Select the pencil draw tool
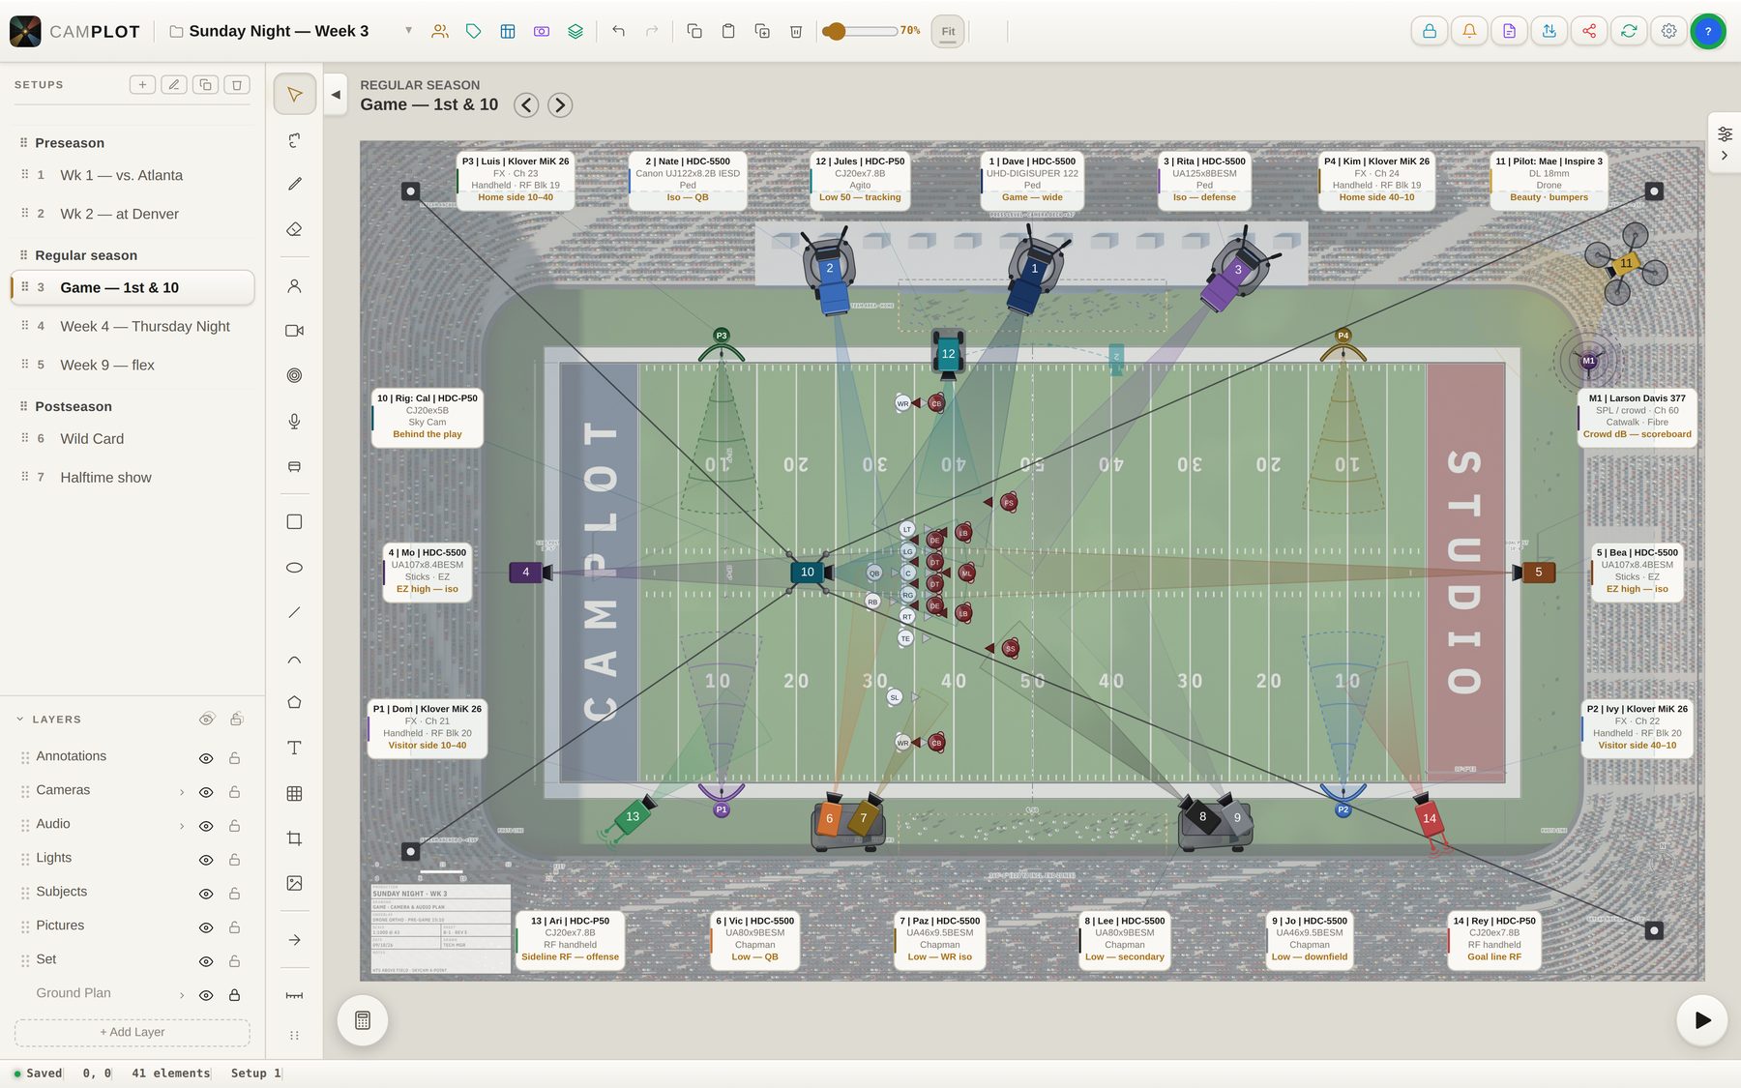Screen dimensions: 1741x1088 point(295,184)
